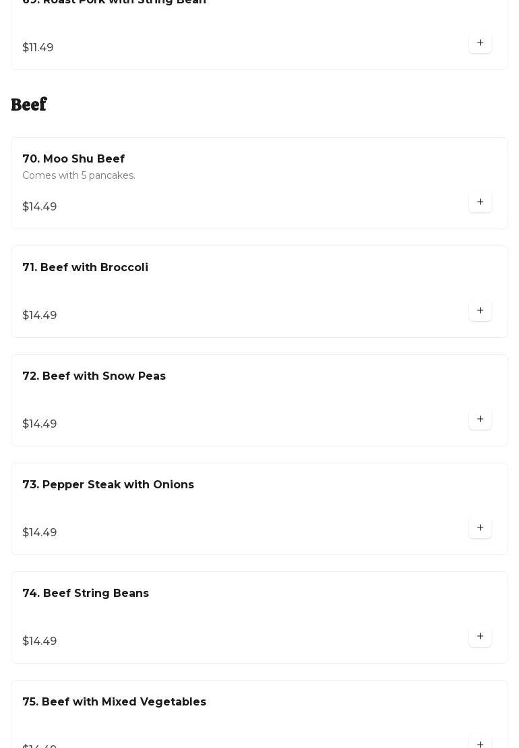Click the $11.49 Roast Pork price

click(38, 48)
